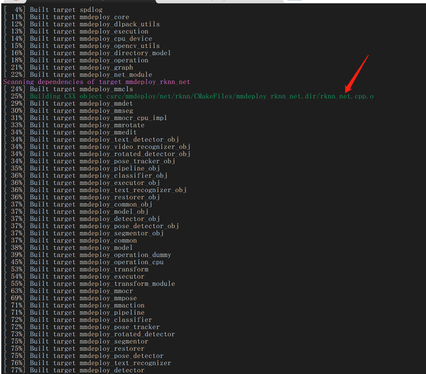Click 72% 'Built target mmdeploy_pose_tracker' line
The image size is (426, 374).
tap(82, 327)
